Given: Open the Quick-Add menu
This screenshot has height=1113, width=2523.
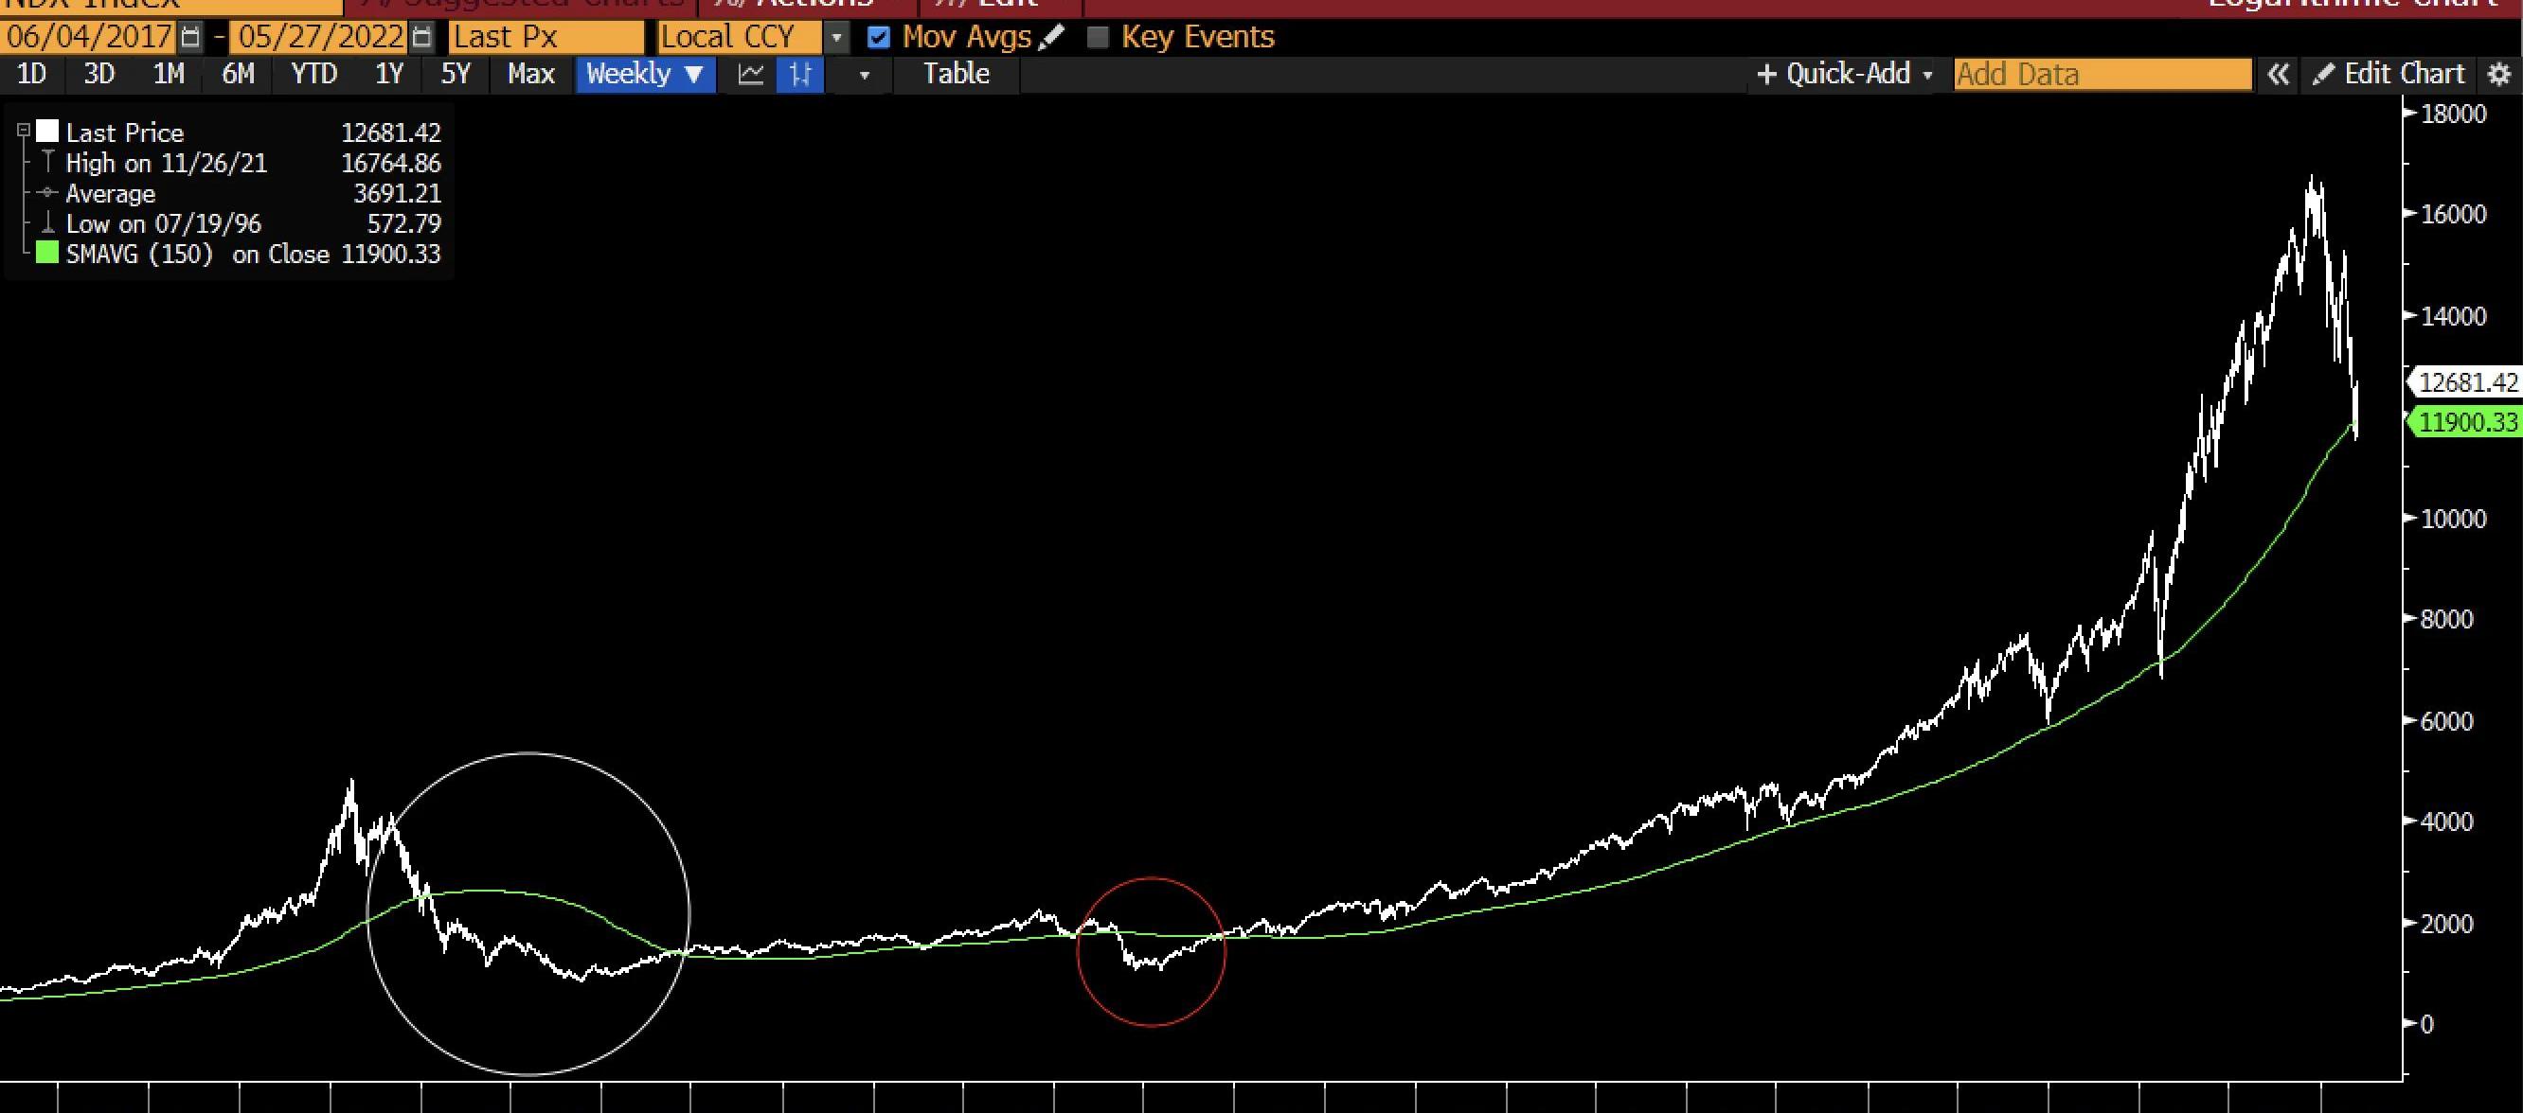Looking at the screenshot, I should (1845, 75).
